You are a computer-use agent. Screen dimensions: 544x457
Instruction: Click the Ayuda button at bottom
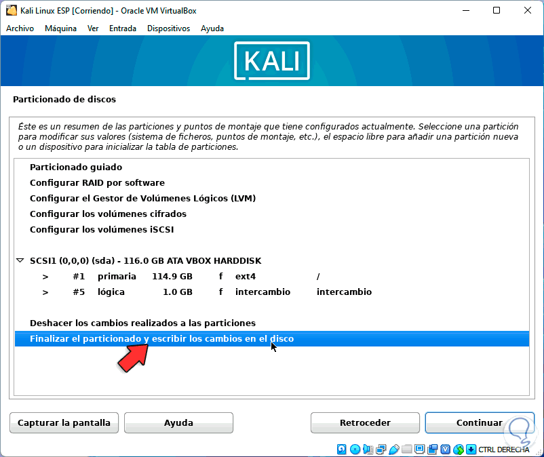(178, 422)
